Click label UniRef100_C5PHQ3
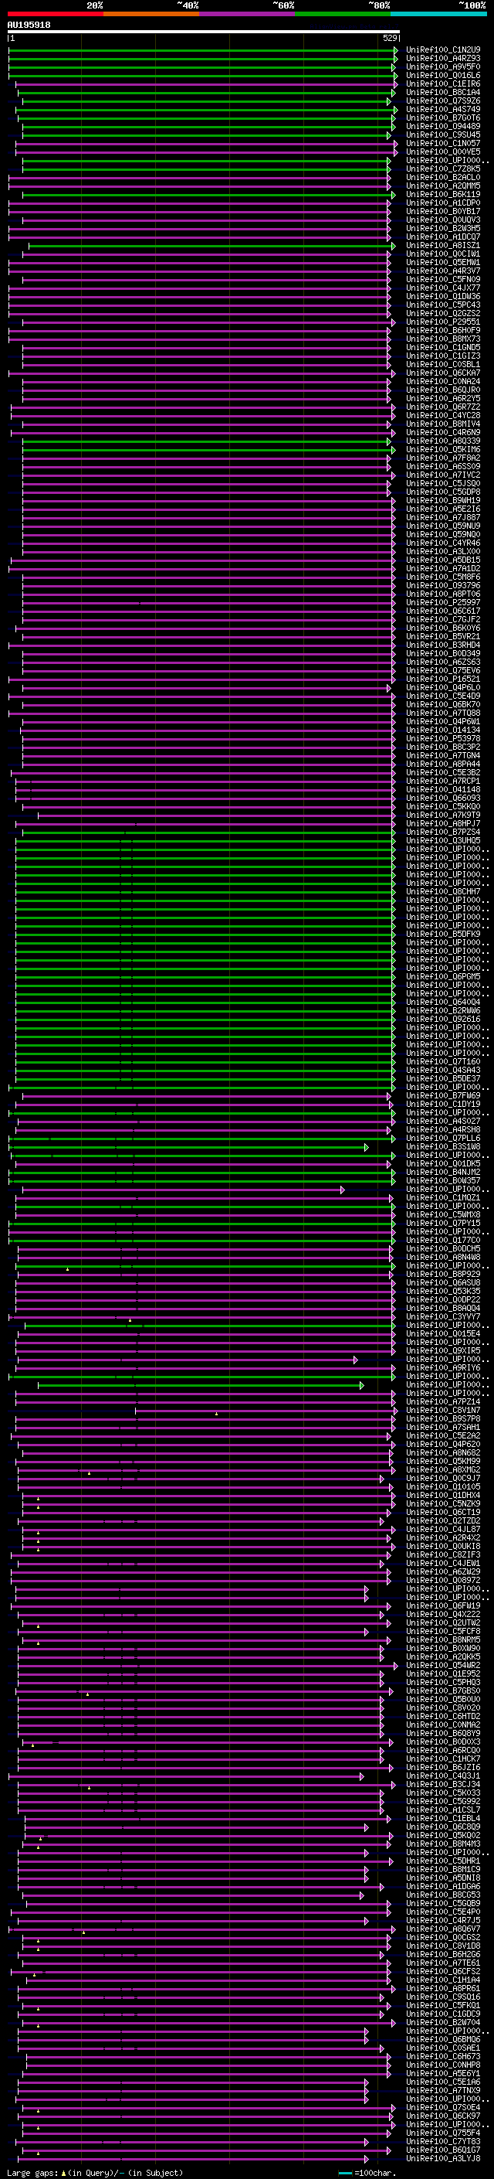Viewport: 494px width, 2179px height. point(443,1682)
